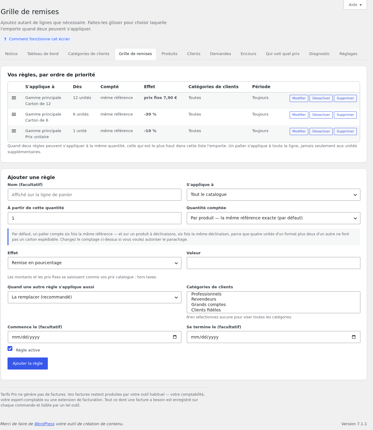Switch to the Notice tab

tap(11, 54)
